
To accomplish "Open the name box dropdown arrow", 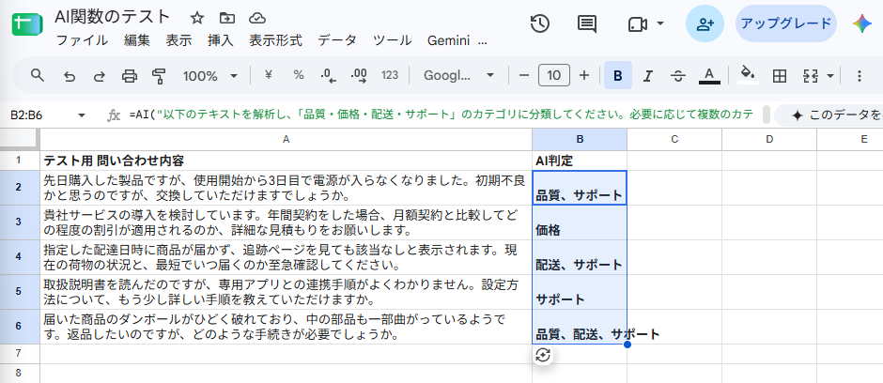I will [x=82, y=115].
